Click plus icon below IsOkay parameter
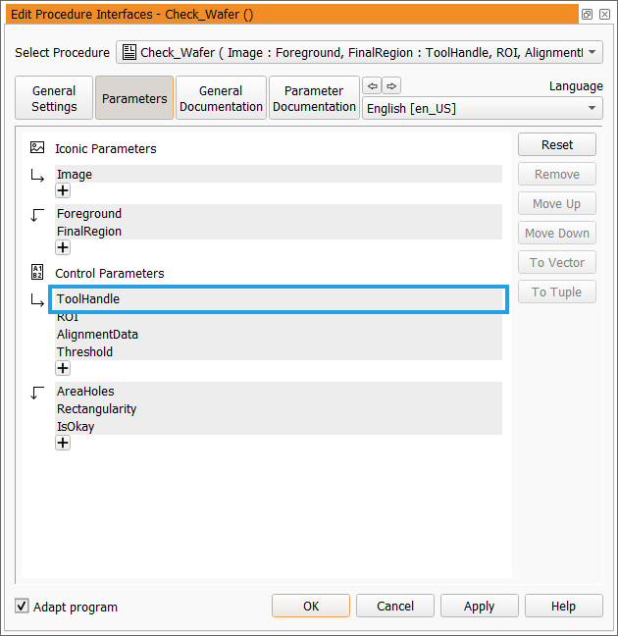Image resolution: width=618 pixels, height=636 pixels. point(63,443)
